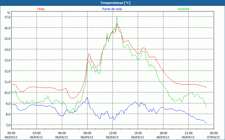Click the 14,0 y-axis value
Viewport: 225px width, 140px height.
(7, 50)
